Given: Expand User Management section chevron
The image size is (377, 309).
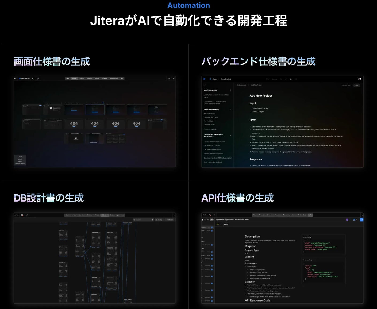Looking at the screenshot, I should tap(231, 90).
